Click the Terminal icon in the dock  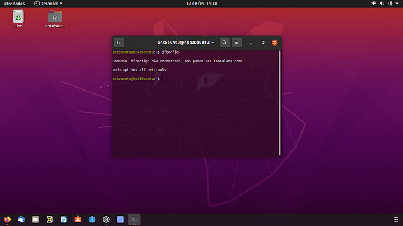[134, 220]
